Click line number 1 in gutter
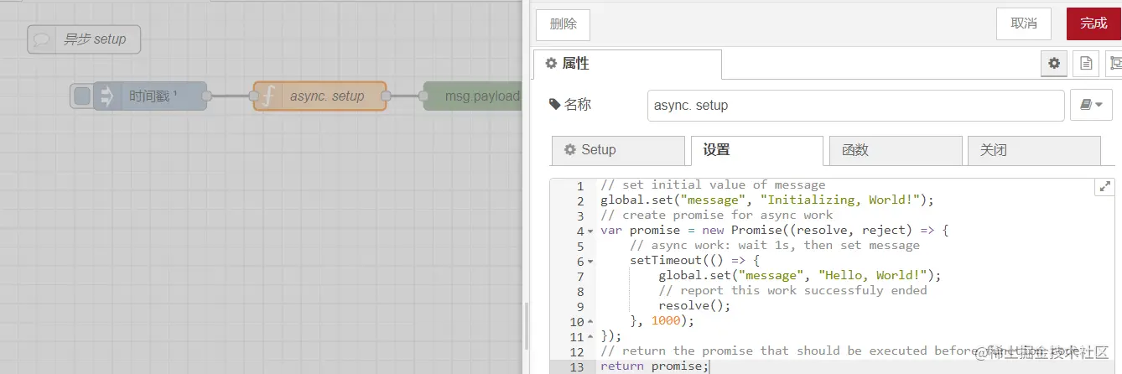The height and width of the screenshot is (374, 1122). coord(579,185)
